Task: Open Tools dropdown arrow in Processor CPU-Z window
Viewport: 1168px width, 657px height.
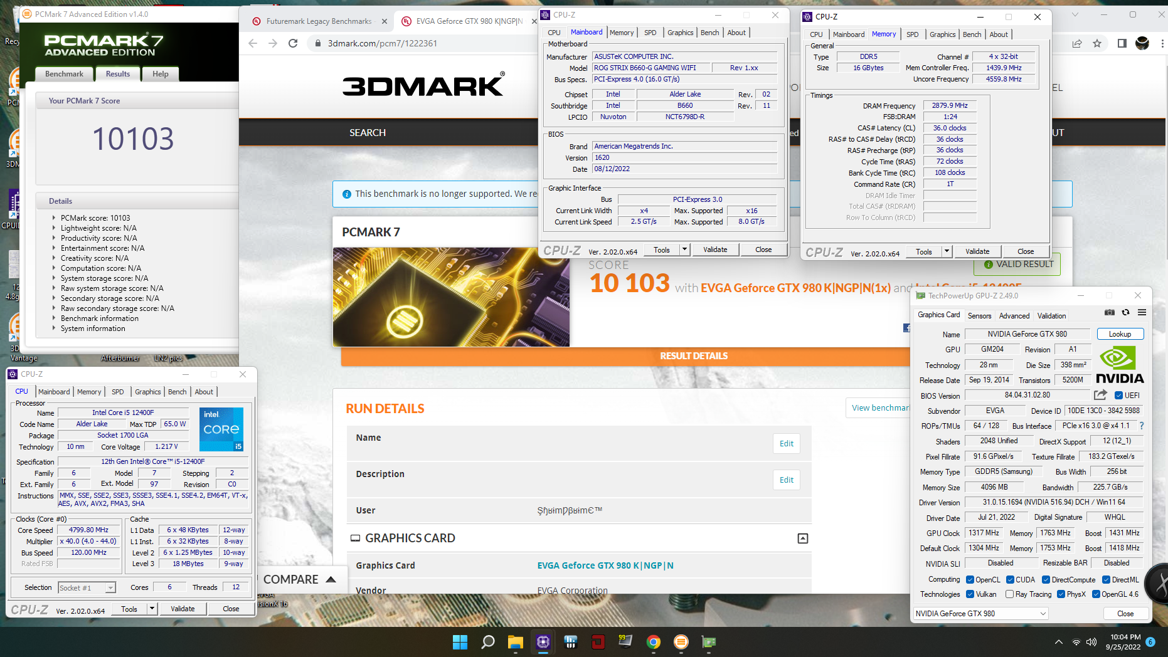Action: click(x=152, y=609)
